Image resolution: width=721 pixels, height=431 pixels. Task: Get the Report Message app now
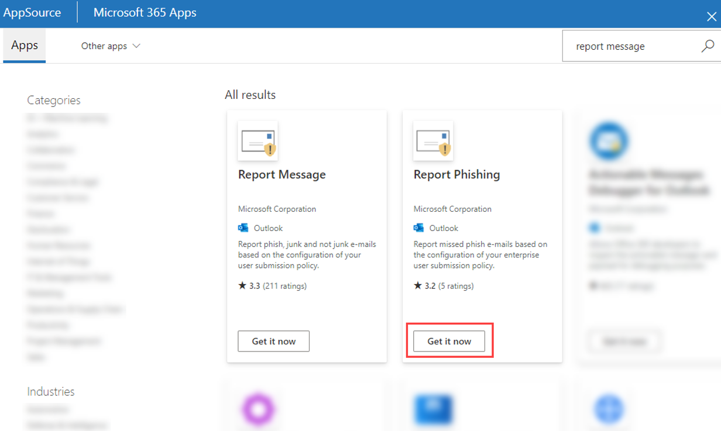pyautogui.click(x=273, y=341)
